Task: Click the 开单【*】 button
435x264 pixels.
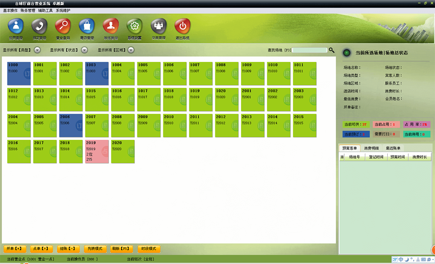Action: pos(15,249)
